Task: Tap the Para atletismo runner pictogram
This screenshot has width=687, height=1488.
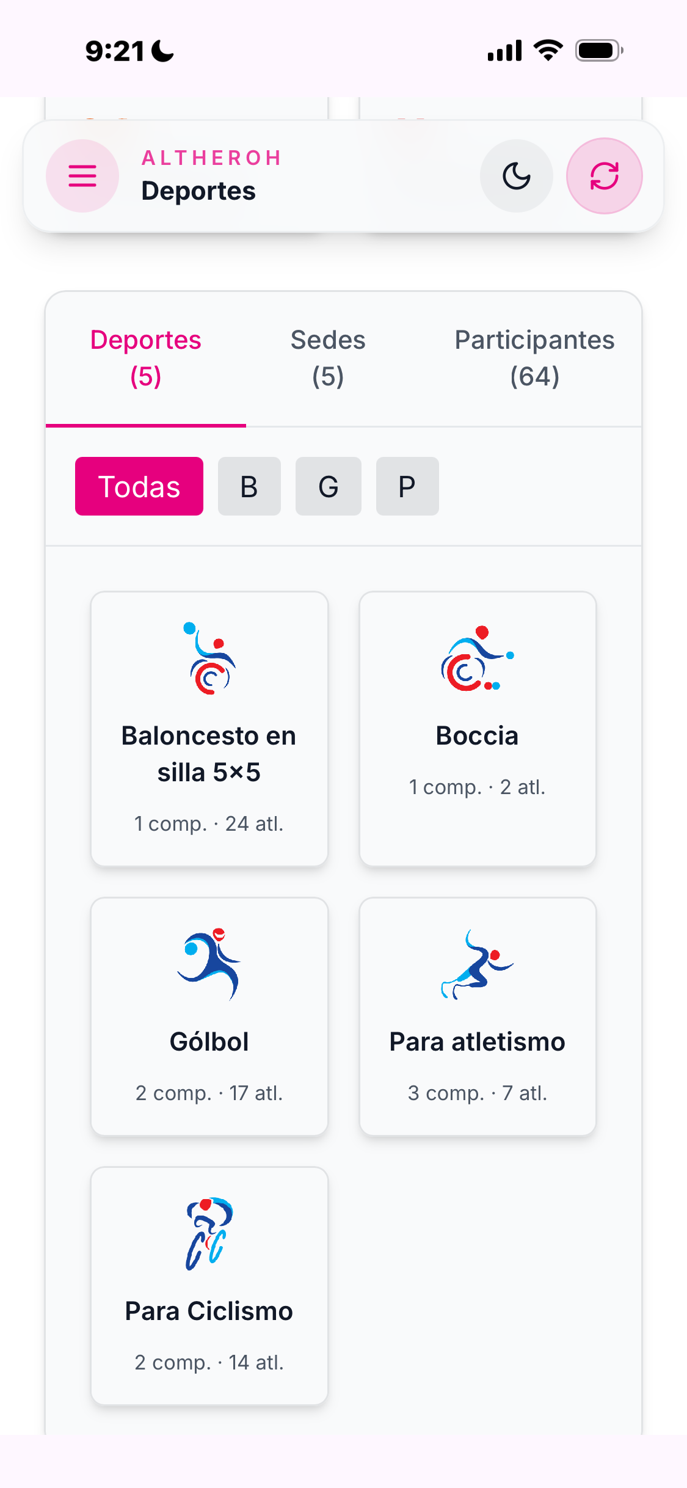Action: coord(478,964)
